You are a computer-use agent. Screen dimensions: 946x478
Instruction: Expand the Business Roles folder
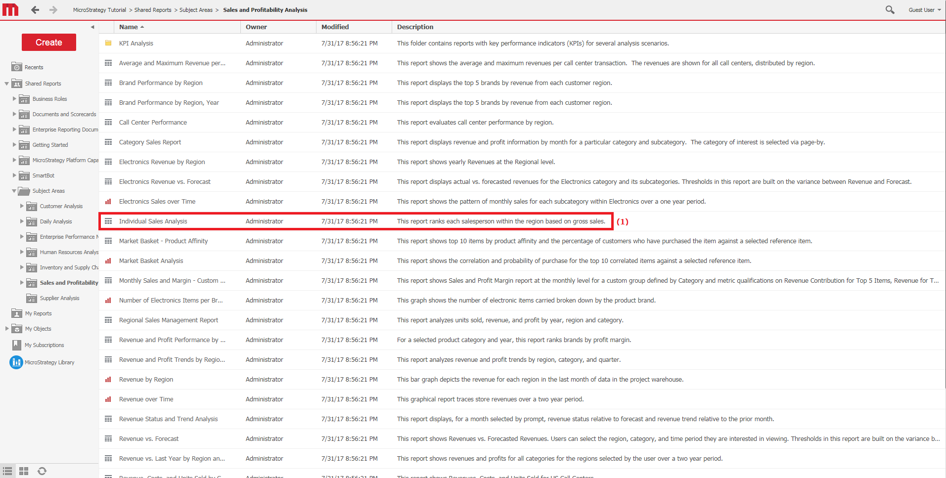click(x=14, y=99)
